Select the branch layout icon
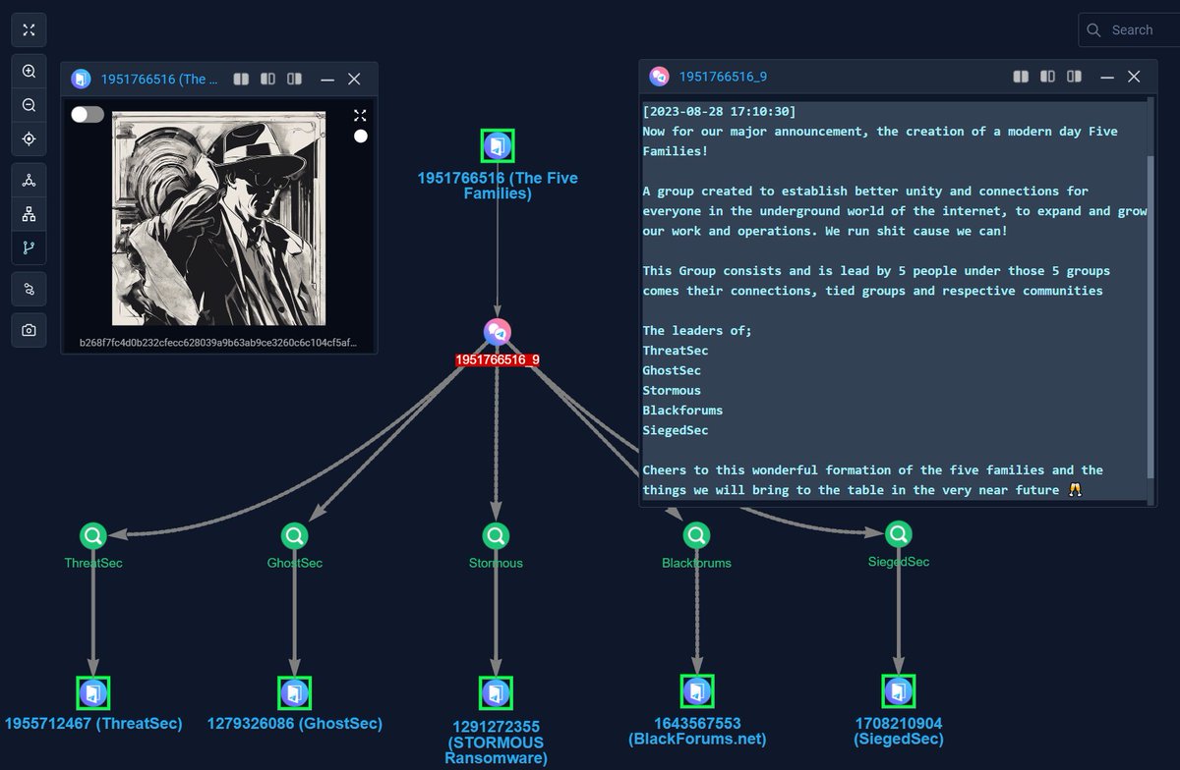1180x770 pixels. (29, 247)
